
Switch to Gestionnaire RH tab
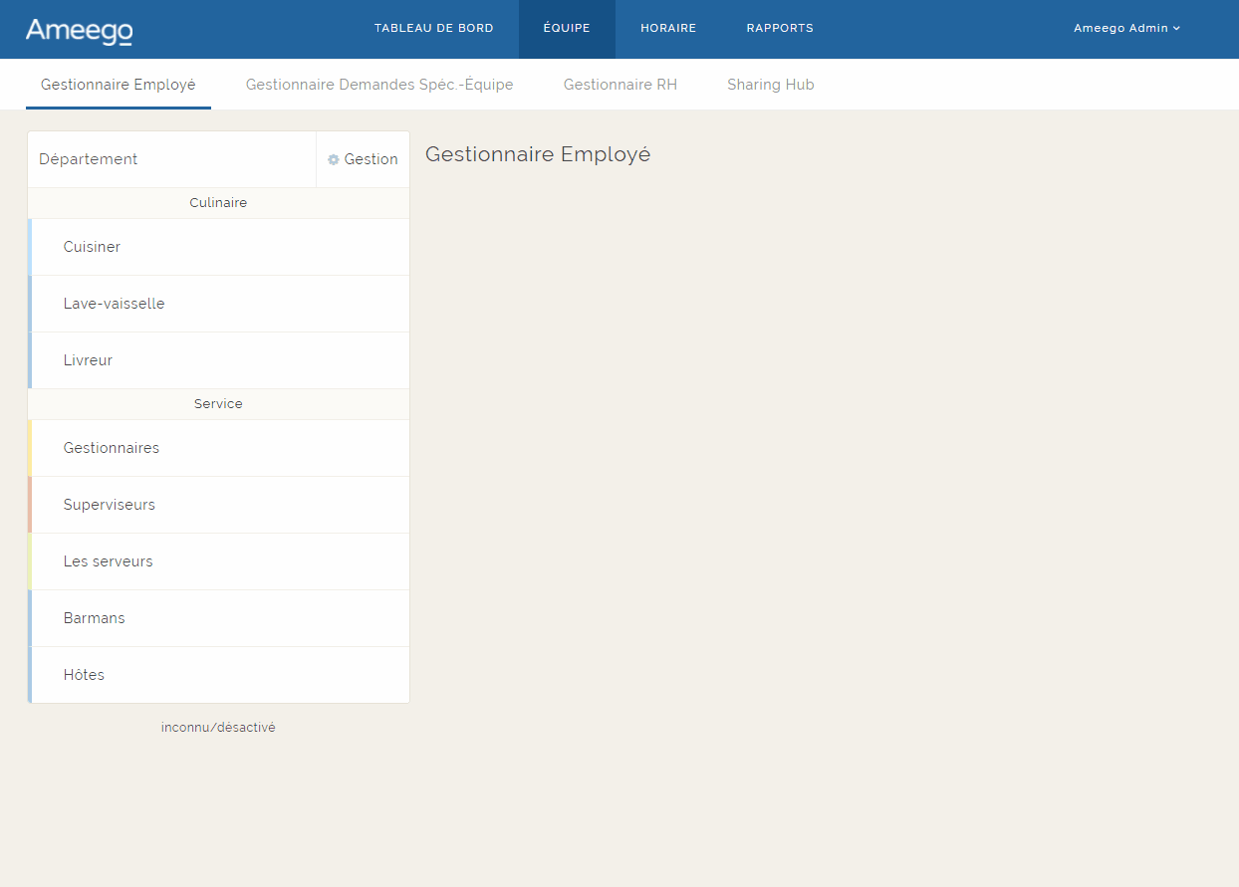coord(619,85)
